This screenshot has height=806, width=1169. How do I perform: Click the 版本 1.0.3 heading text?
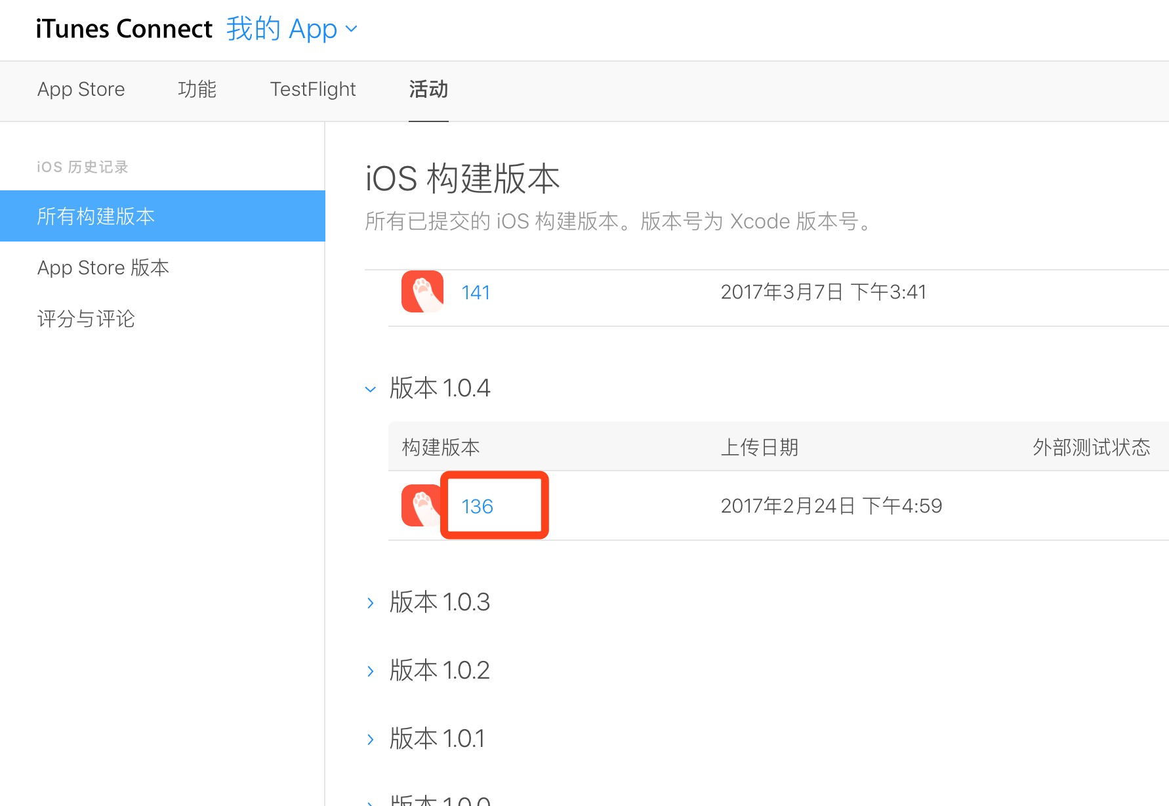pos(440,602)
